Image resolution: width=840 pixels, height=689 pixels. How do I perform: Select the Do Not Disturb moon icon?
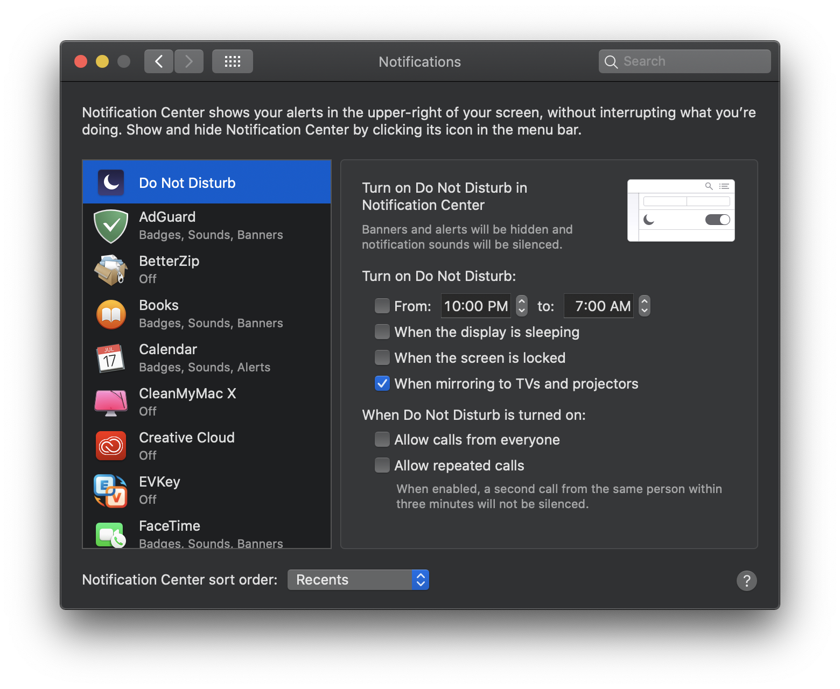[x=110, y=182]
